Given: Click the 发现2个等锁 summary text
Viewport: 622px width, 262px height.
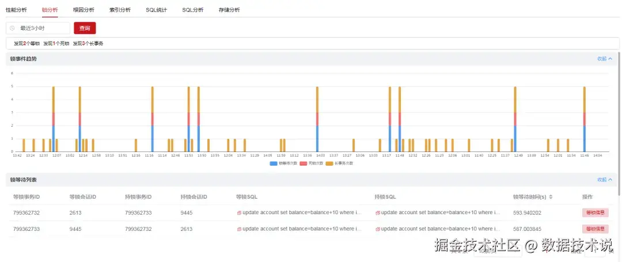Looking at the screenshot, I should tap(27, 44).
